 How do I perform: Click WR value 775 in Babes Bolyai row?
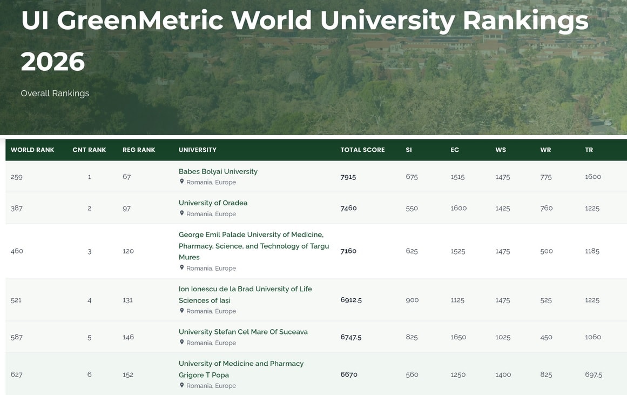point(546,177)
